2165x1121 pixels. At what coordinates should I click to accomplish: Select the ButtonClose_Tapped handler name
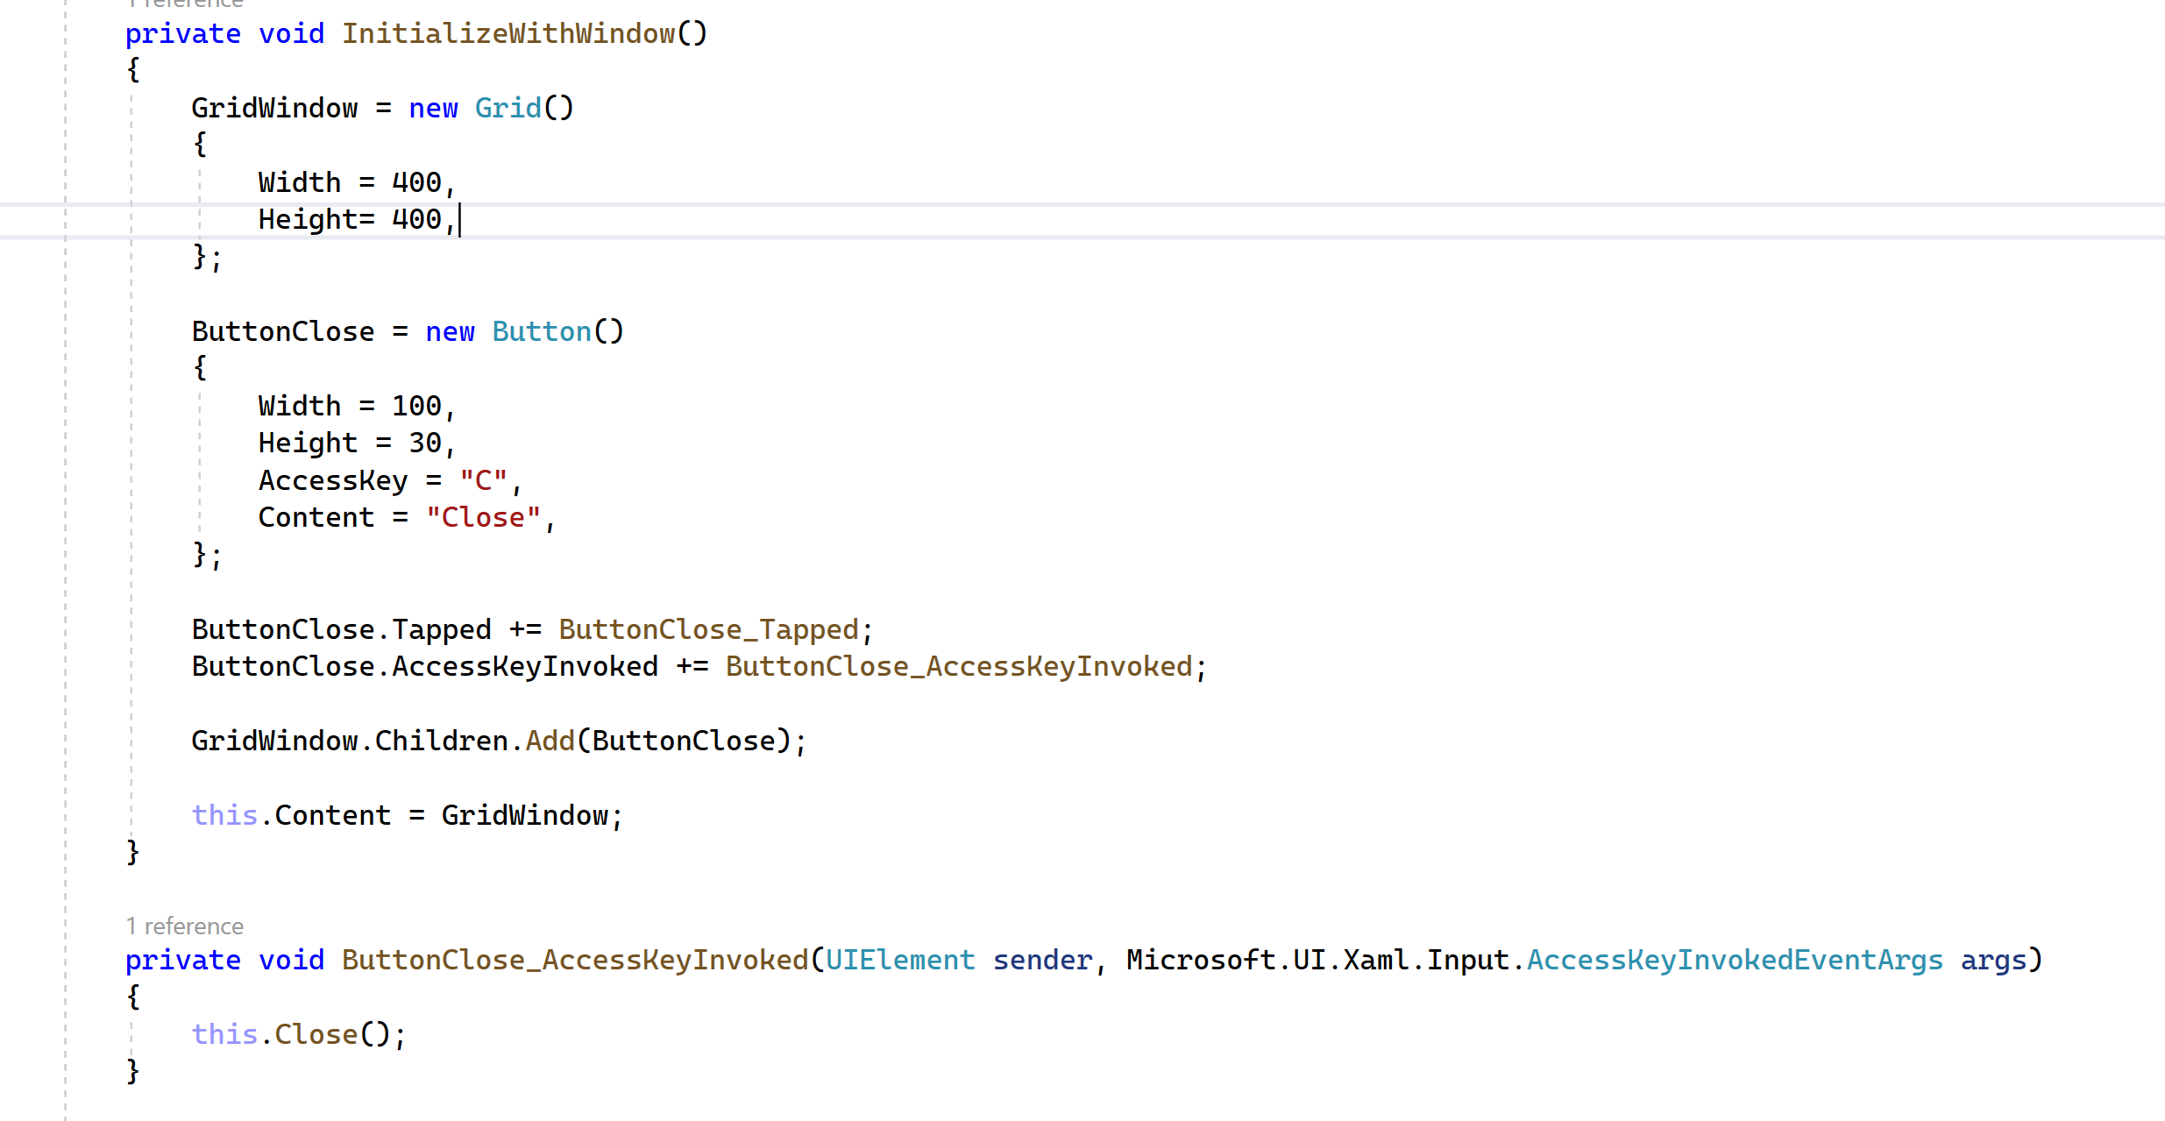(709, 628)
